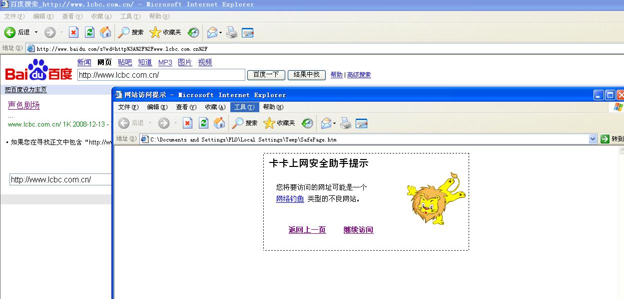Open Back dropdown arrow in 网站访问提示 window
The height and width of the screenshot is (299, 624).
pos(150,123)
